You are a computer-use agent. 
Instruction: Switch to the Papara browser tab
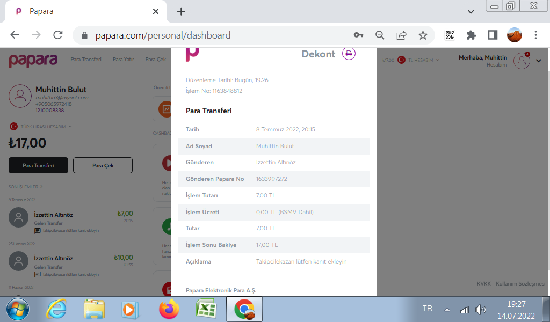86,12
